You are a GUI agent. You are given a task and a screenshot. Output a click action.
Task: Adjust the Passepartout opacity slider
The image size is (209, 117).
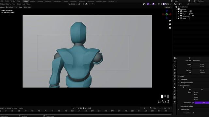tap(202, 103)
